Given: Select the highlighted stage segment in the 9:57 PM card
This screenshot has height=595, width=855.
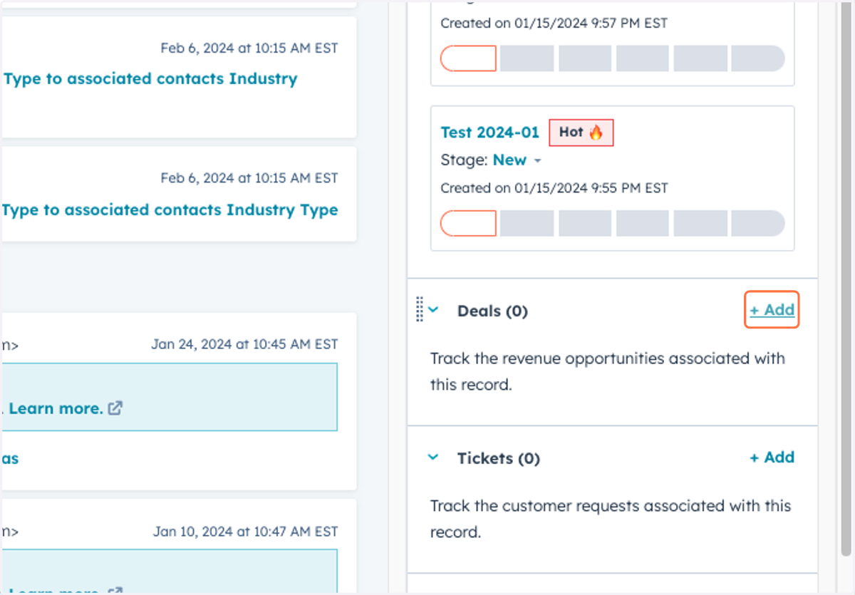Looking at the screenshot, I should (x=468, y=58).
